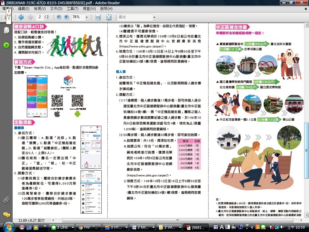Zoom out with the minus button
309x232 pixels.
click(59, 17)
